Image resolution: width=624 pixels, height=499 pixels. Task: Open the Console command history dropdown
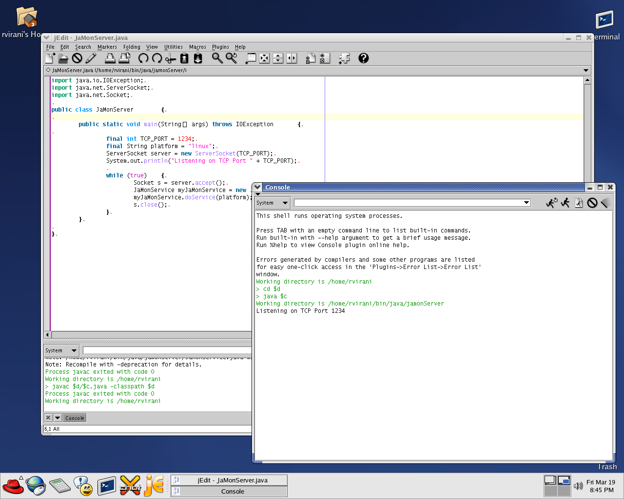coord(526,203)
